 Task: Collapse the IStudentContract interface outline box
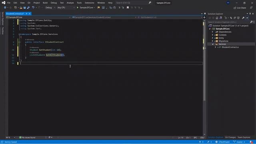[x=20, y=42]
